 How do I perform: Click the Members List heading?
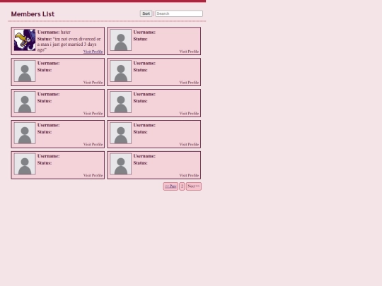tap(33, 14)
